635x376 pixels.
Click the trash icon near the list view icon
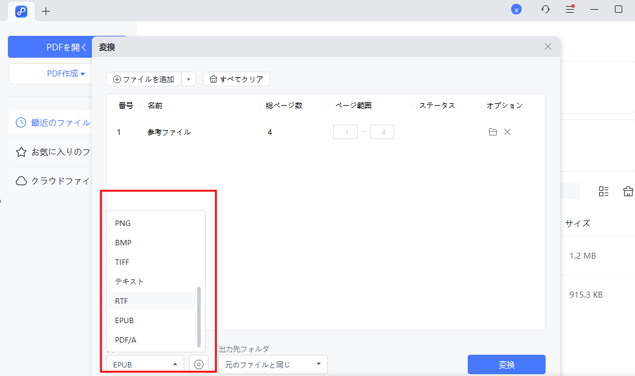click(628, 191)
